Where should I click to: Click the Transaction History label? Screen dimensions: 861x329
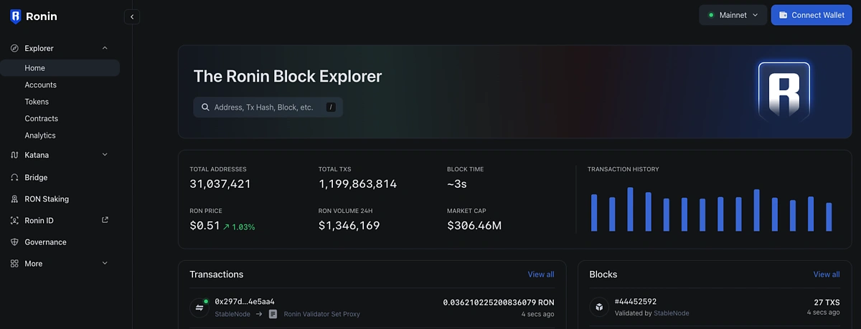click(623, 169)
